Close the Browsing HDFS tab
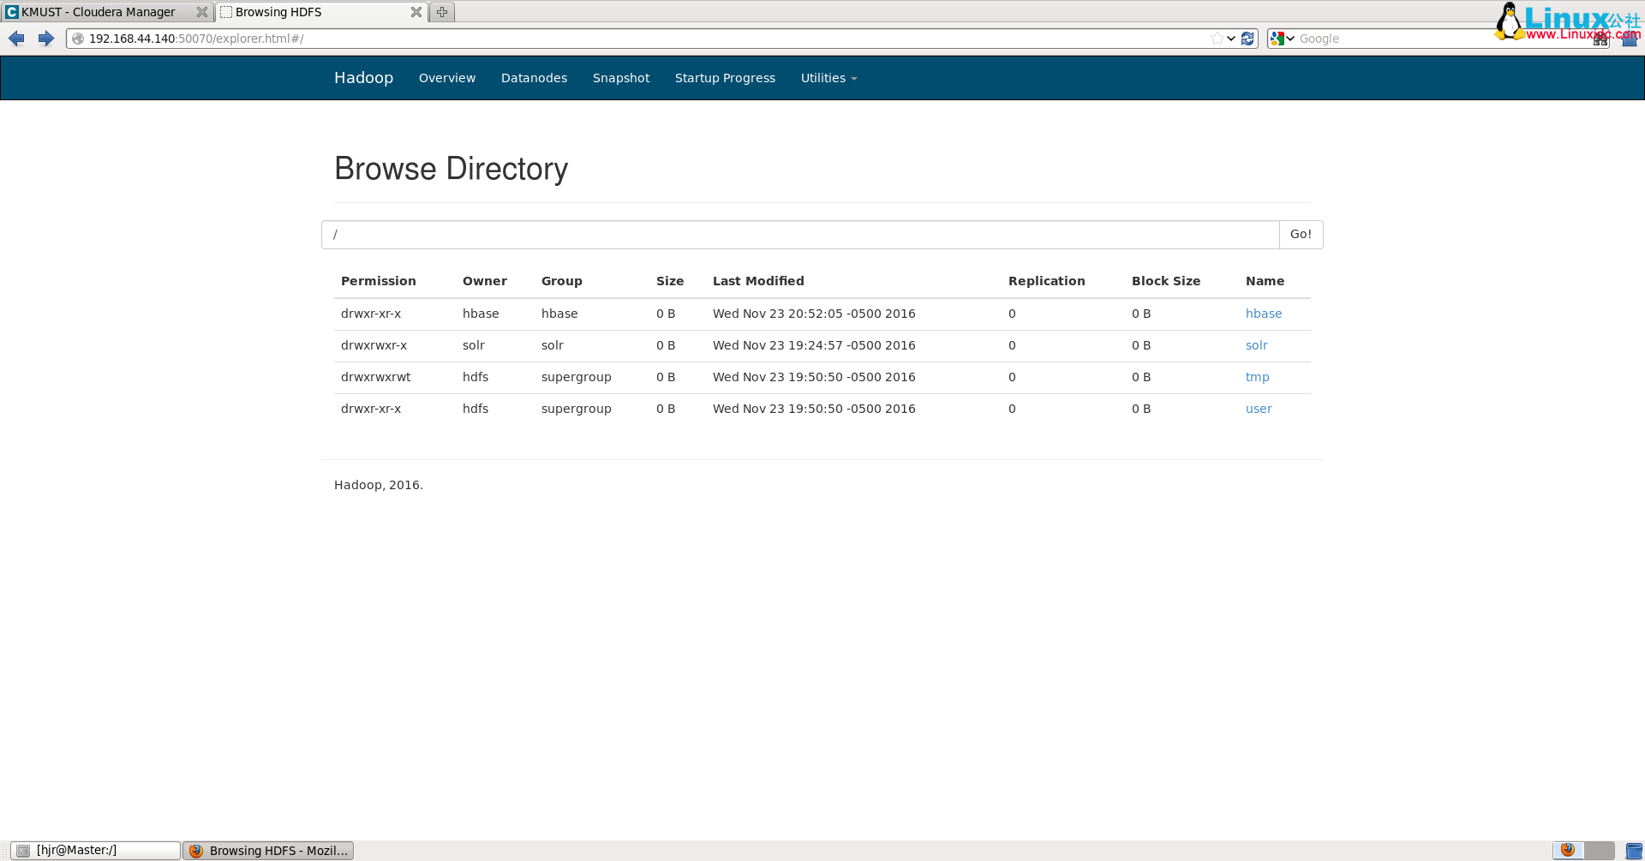1645x861 pixels. 416,12
